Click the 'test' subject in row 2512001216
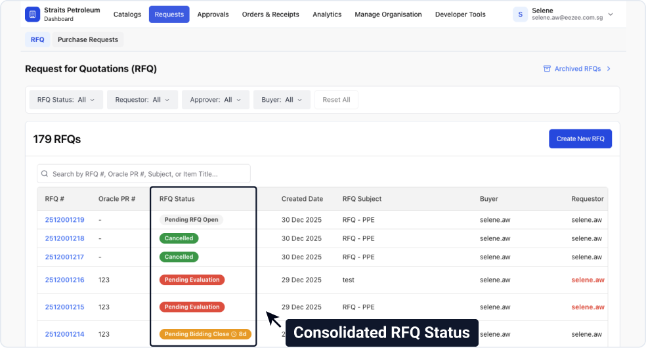Viewport: 646px width, 348px height. point(349,280)
